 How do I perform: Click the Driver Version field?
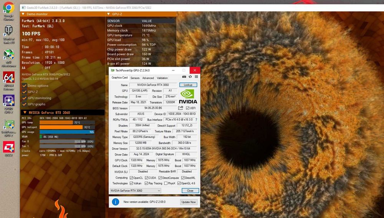[x=163, y=149]
